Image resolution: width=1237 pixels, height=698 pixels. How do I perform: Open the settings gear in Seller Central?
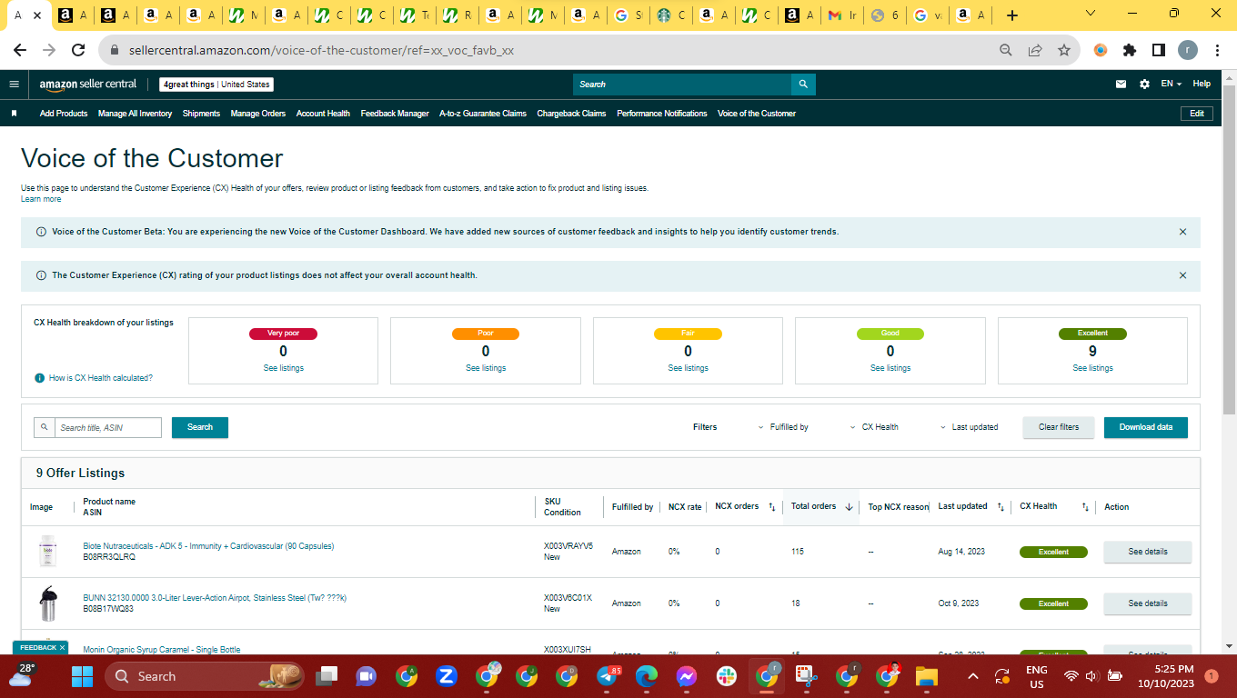click(1144, 85)
